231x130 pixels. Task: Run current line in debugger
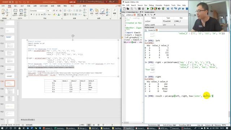[172, 9]
